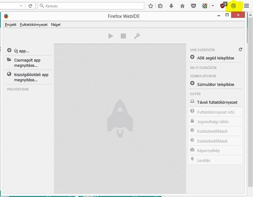Click the Pocket icon in Firefox toolbar
The image size is (253, 197).
(x=193, y=6)
